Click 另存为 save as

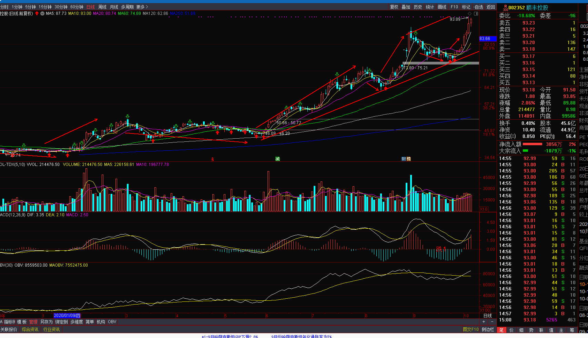(x=47, y=322)
